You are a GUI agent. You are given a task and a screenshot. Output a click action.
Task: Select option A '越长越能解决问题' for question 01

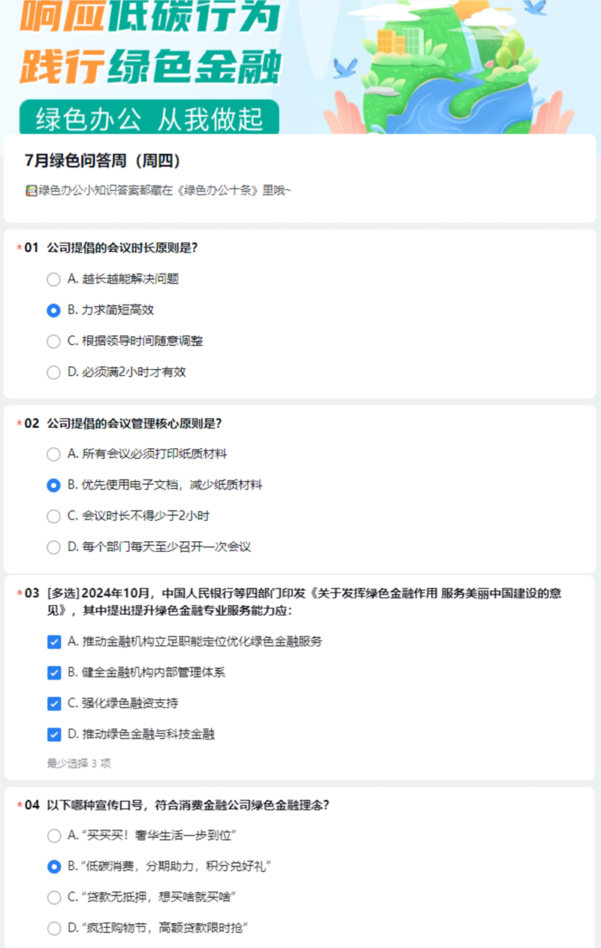tap(53, 279)
